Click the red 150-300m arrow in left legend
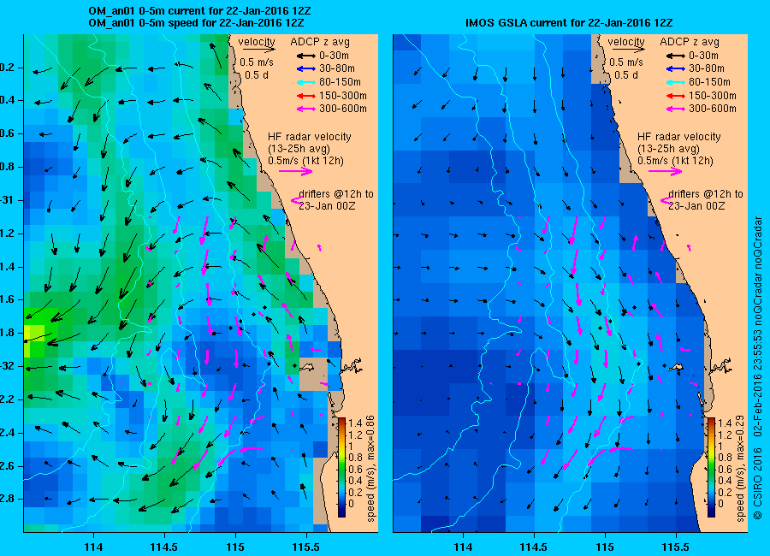Image resolution: width=770 pixels, height=556 pixels. point(306,96)
